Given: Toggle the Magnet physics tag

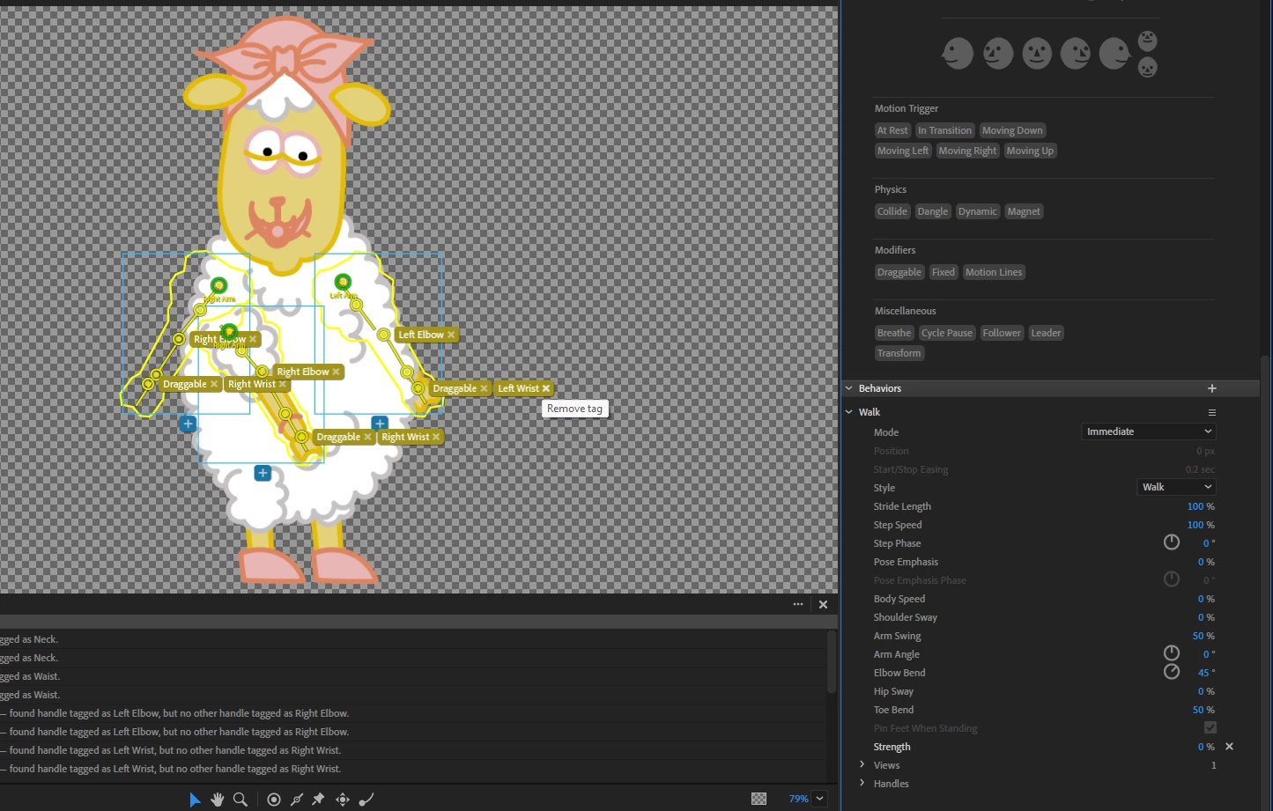Looking at the screenshot, I should (x=1024, y=211).
